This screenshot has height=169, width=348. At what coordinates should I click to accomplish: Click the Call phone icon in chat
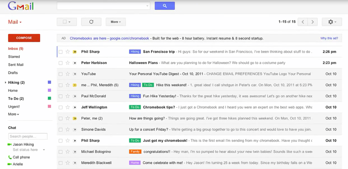click(x=10, y=157)
